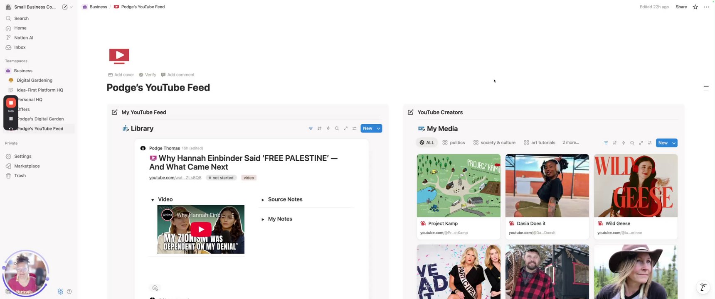Expand 2 more views
Viewport: 715px width, 299px height.
[x=571, y=142]
